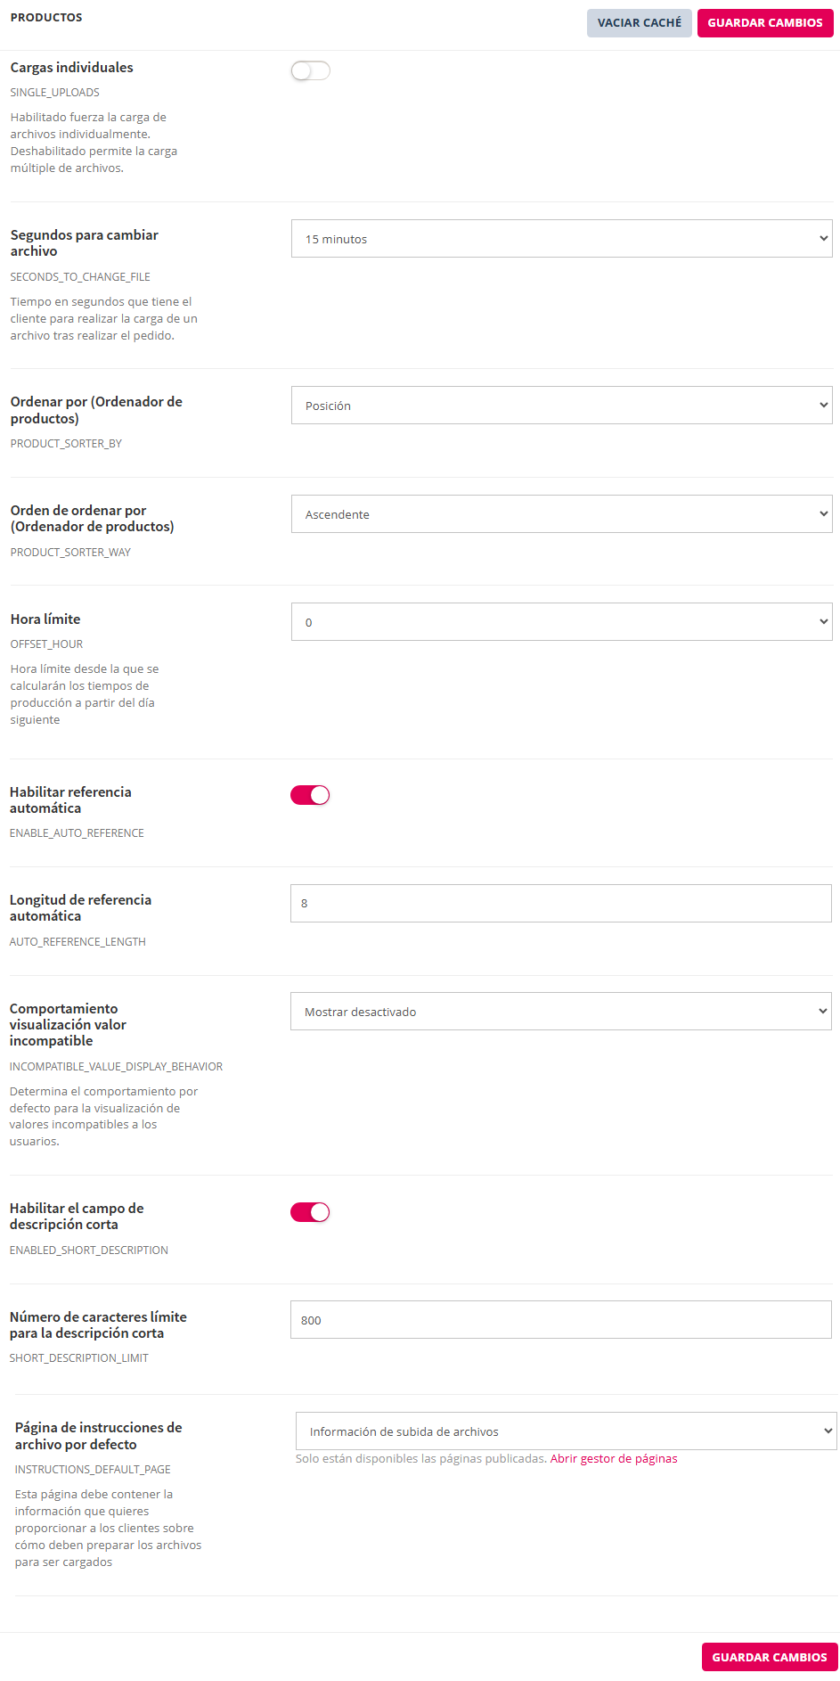
Task: Click the chevron arrow on Ascendente select
Action: point(823,514)
